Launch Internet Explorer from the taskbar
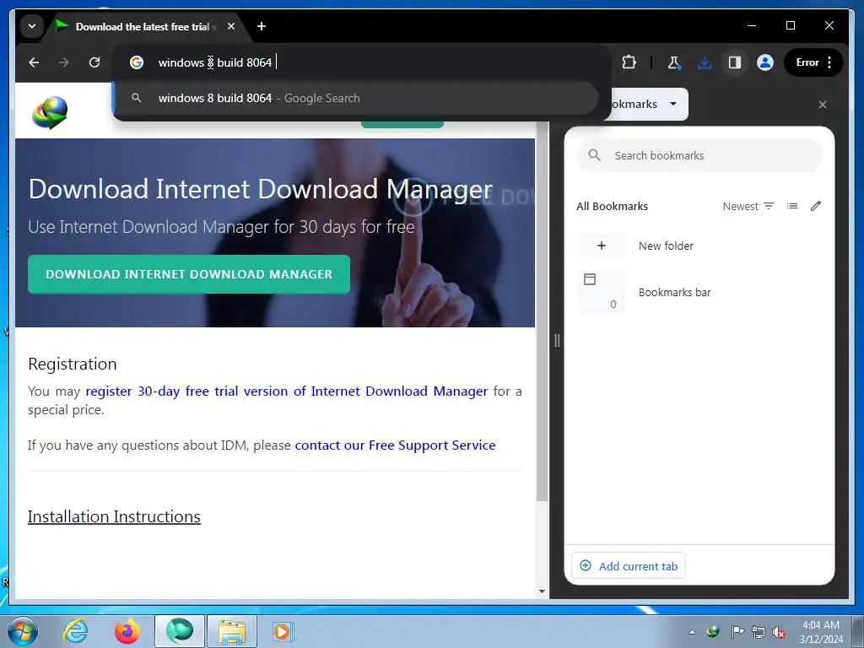Screen dimensions: 864x648 tap(75, 631)
